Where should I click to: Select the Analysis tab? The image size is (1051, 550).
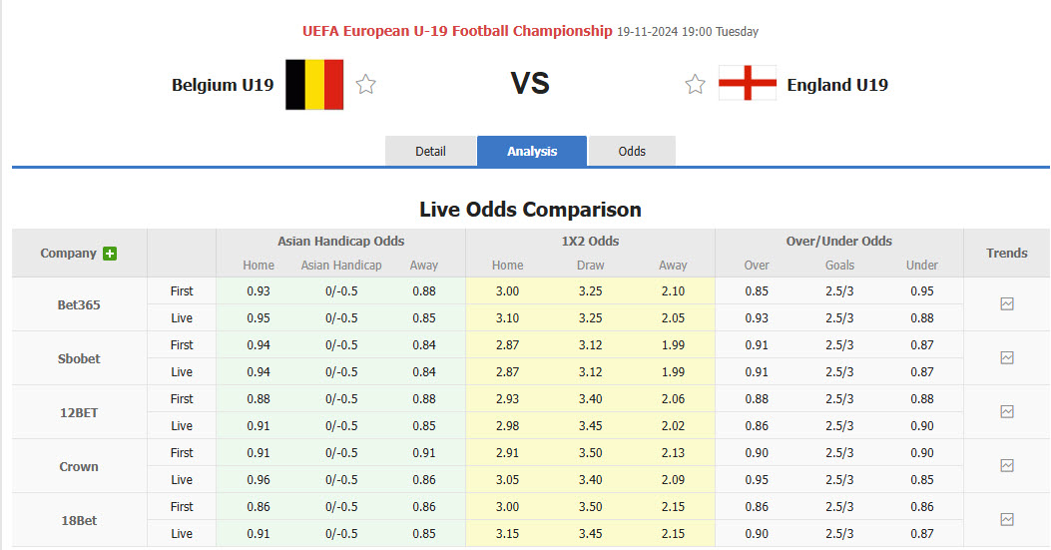tap(532, 152)
